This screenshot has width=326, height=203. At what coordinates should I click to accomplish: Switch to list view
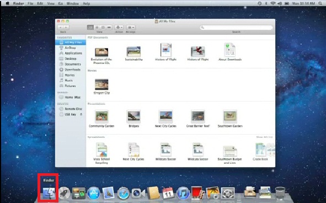click(97, 27)
